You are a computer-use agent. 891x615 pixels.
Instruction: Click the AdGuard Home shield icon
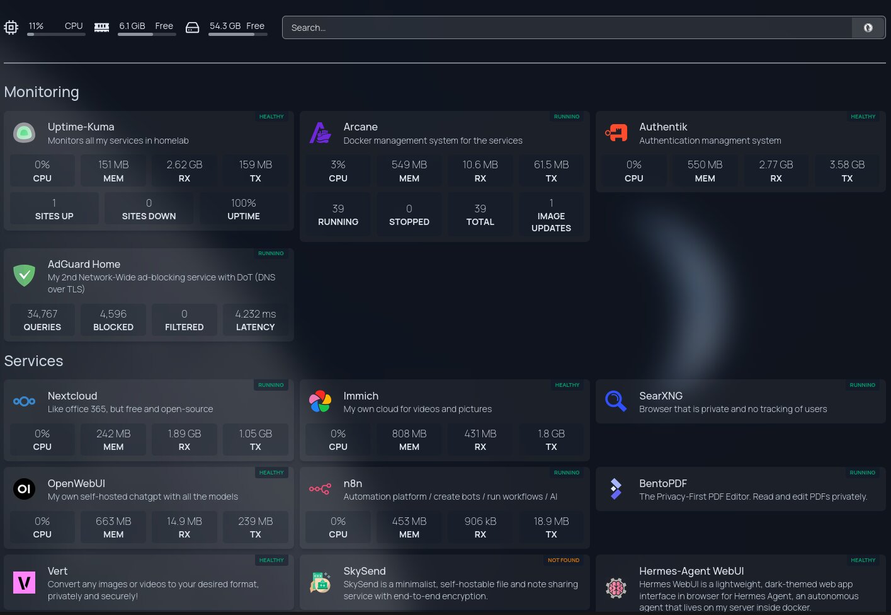point(24,275)
